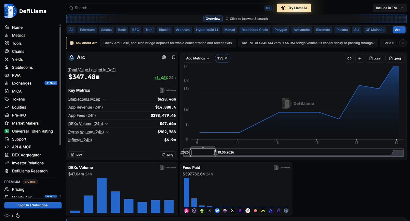The width and height of the screenshot is (410, 221).
Task: Select the Solana chain filter chip
Action: (x=106, y=30)
